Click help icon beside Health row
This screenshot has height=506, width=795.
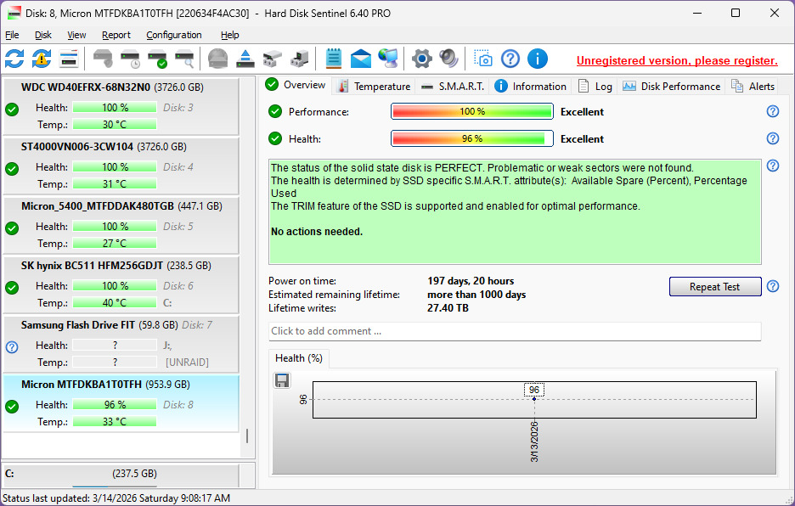(x=773, y=138)
